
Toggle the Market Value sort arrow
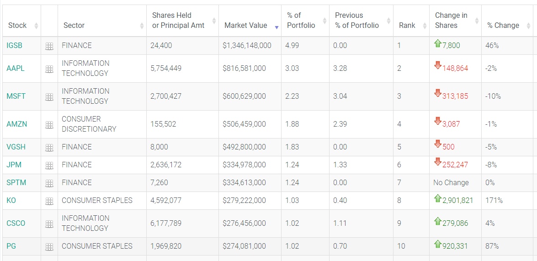(x=276, y=27)
